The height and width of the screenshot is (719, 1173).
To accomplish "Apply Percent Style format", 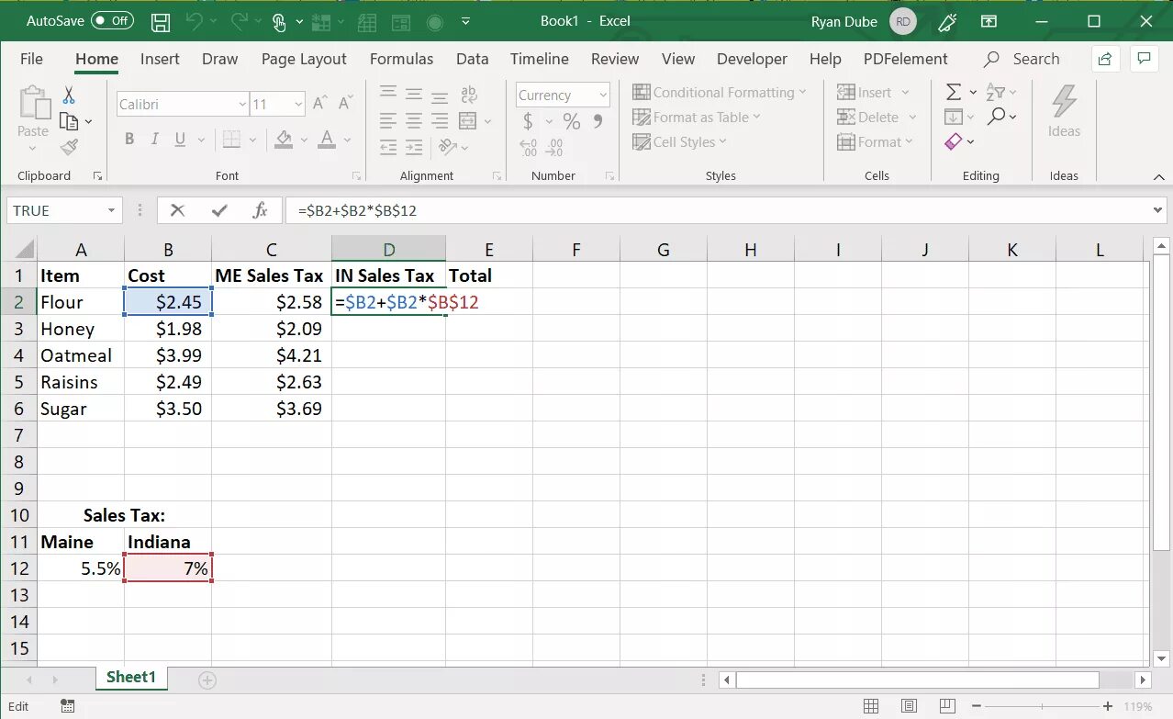I will pyautogui.click(x=572, y=120).
